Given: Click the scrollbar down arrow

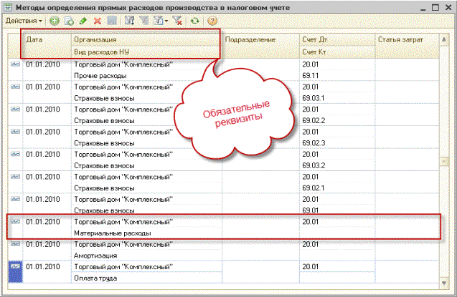Looking at the screenshot, I should click(443, 283).
